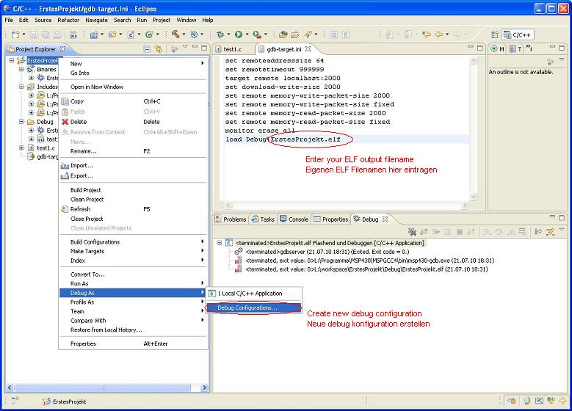572x411 pixels.
Task: Switch to the test1.c editor tab
Action: coord(232,49)
